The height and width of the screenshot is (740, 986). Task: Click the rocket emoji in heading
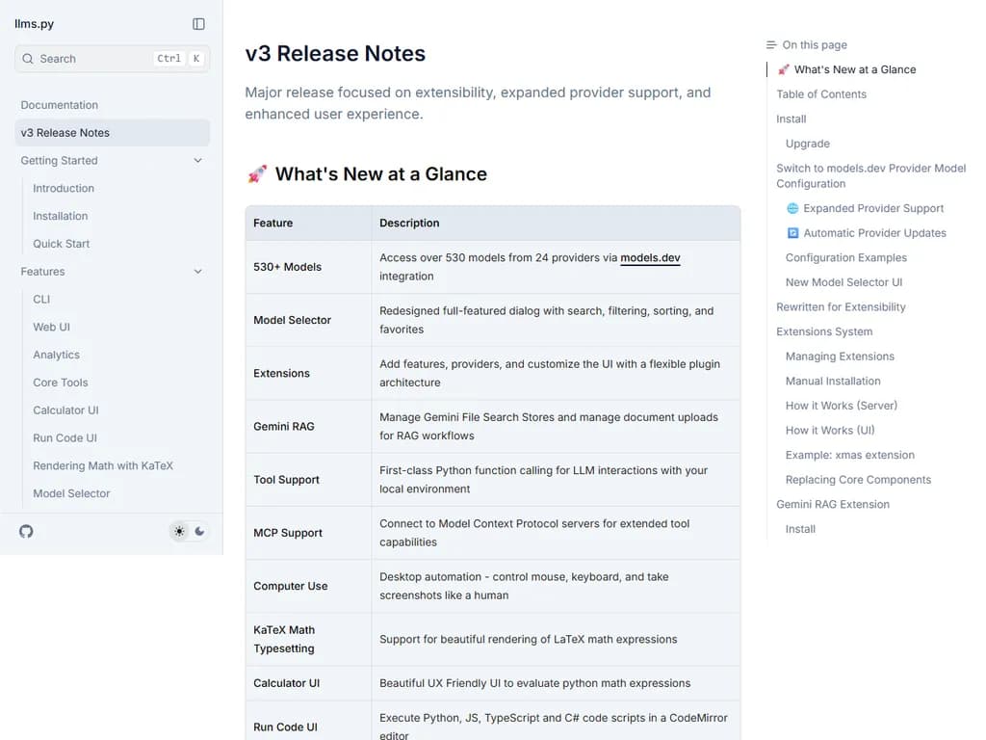point(257,174)
